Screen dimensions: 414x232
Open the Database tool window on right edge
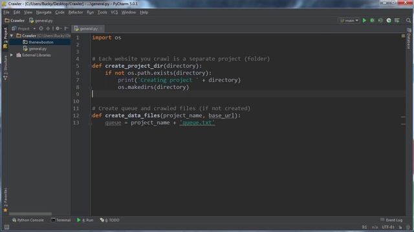click(409, 39)
